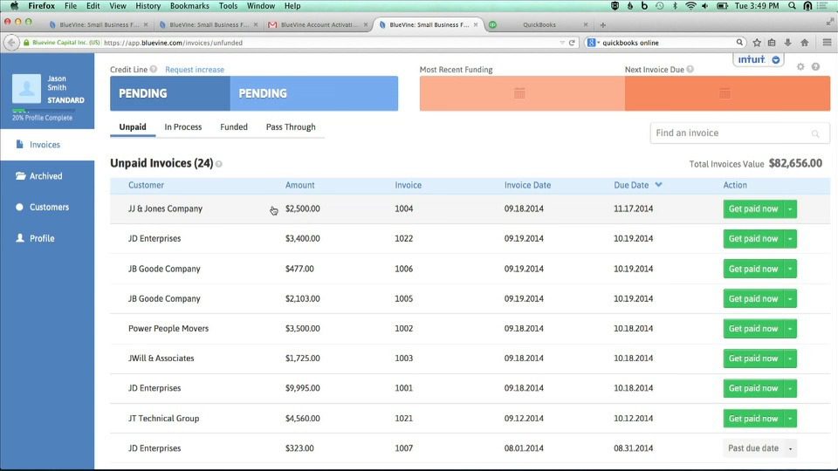The image size is (838, 471).
Task: Click the Most Recent Funding calendar icon
Action: tap(519, 93)
